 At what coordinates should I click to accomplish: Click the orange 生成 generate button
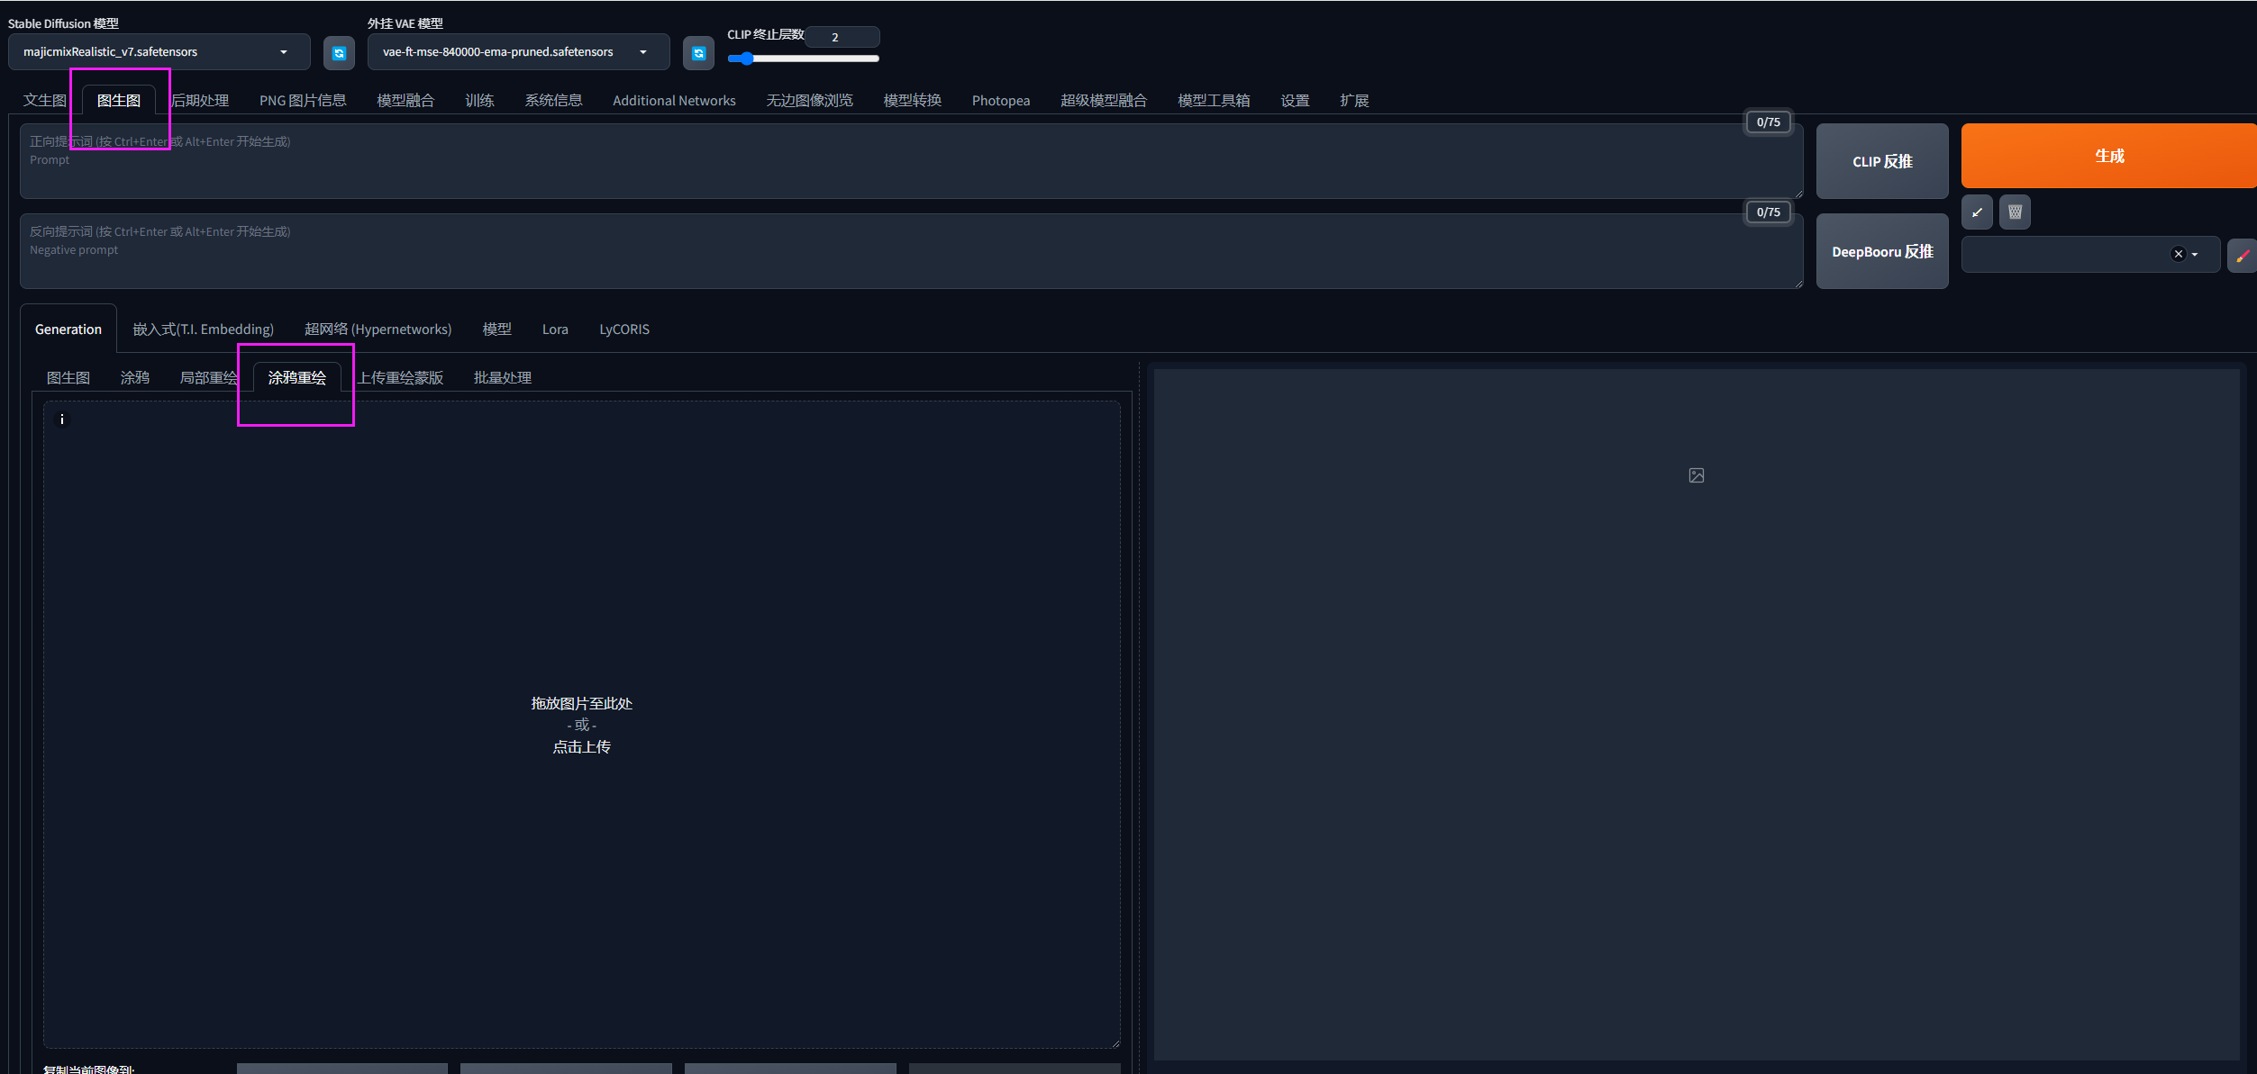click(2108, 156)
